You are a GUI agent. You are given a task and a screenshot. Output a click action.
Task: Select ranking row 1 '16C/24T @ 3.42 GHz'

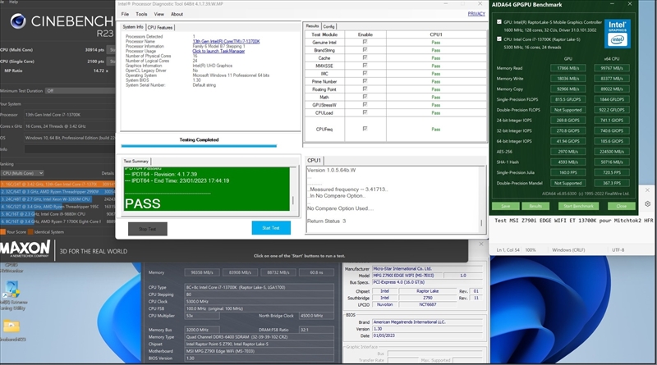pos(57,184)
